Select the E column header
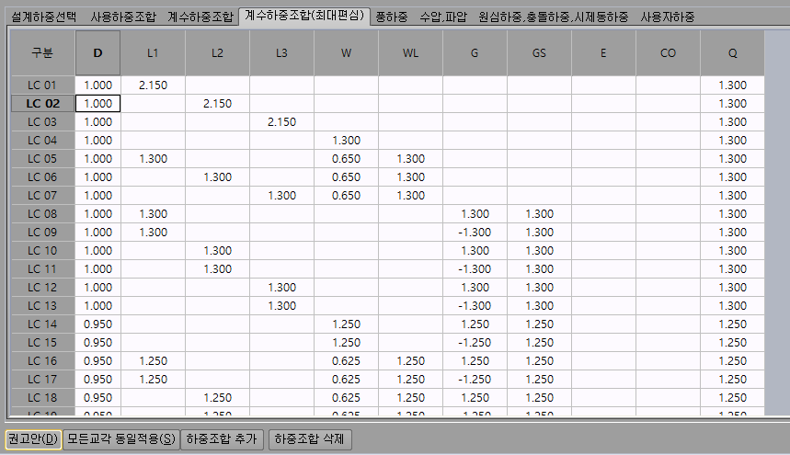790x455 pixels. click(603, 52)
